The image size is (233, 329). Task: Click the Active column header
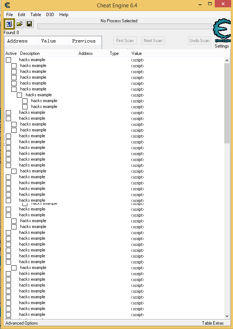pyautogui.click(x=11, y=53)
